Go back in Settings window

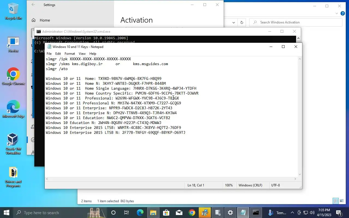pyautogui.click(x=33, y=5)
